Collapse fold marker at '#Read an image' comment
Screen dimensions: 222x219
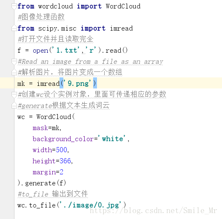coord(14,62)
